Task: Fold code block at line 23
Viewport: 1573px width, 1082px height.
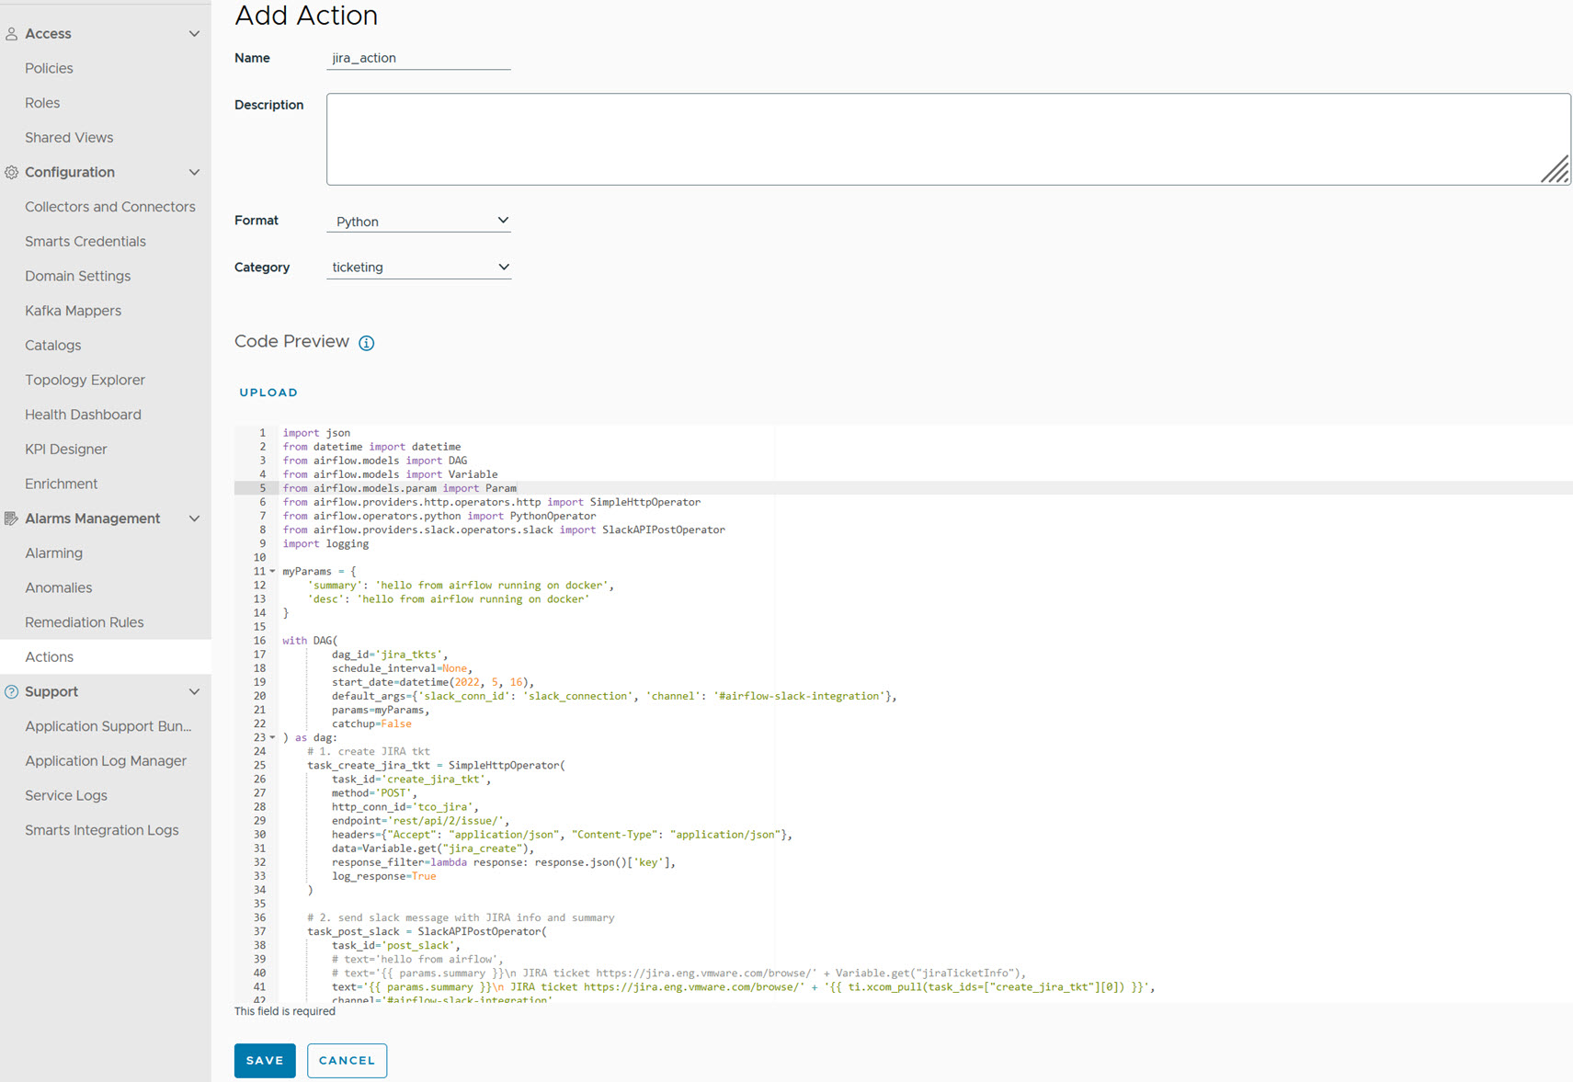Action: pos(272,738)
